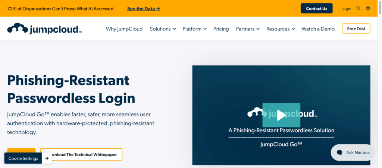Open Cookie Settings
This screenshot has width=382, height=168.
pyautogui.click(x=23, y=158)
